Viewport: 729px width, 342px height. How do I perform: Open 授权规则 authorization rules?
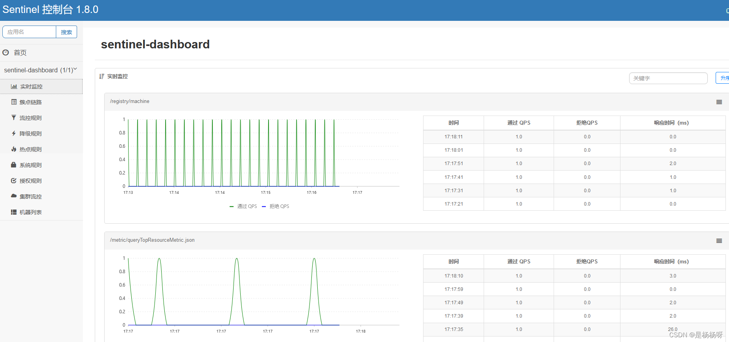41,181
